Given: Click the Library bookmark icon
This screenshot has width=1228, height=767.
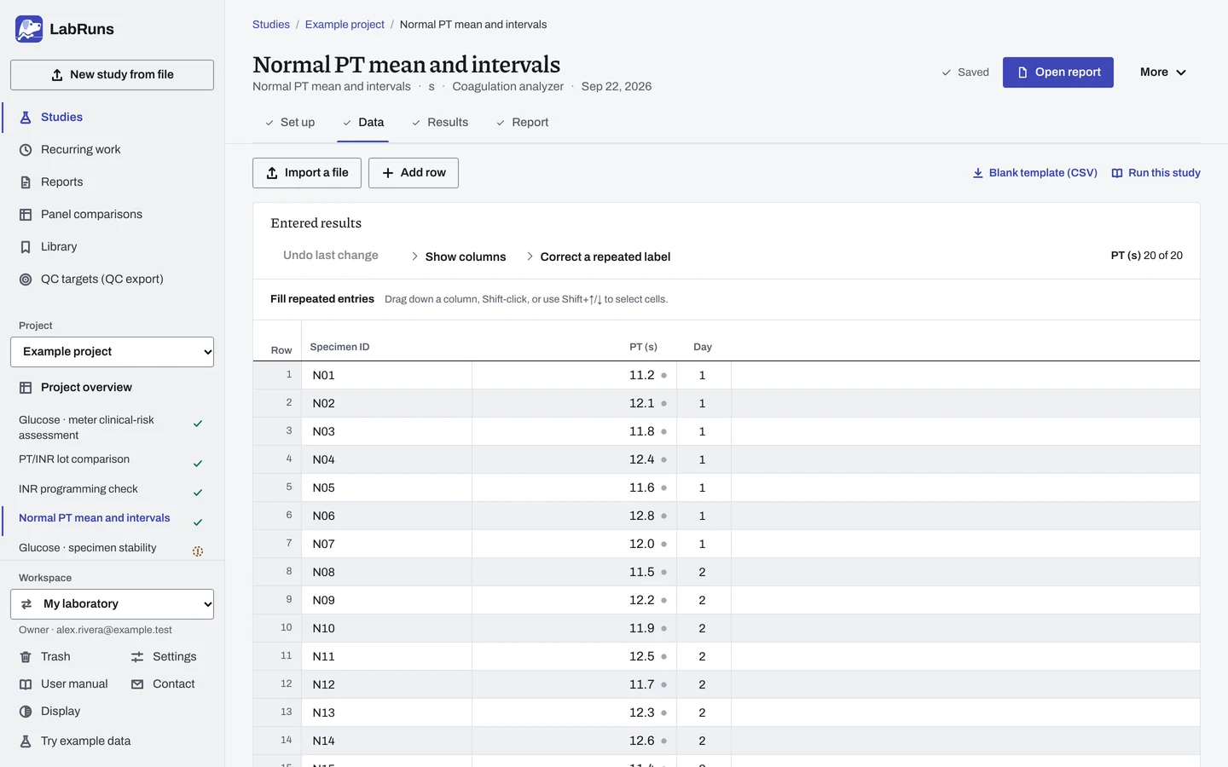Looking at the screenshot, I should pyautogui.click(x=26, y=247).
